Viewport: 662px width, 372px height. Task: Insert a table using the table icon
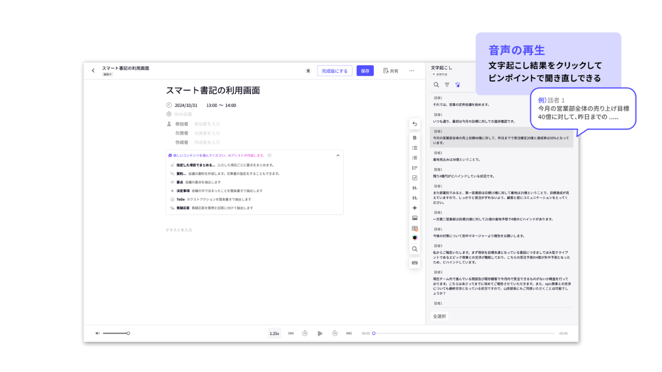click(x=415, y=228)
